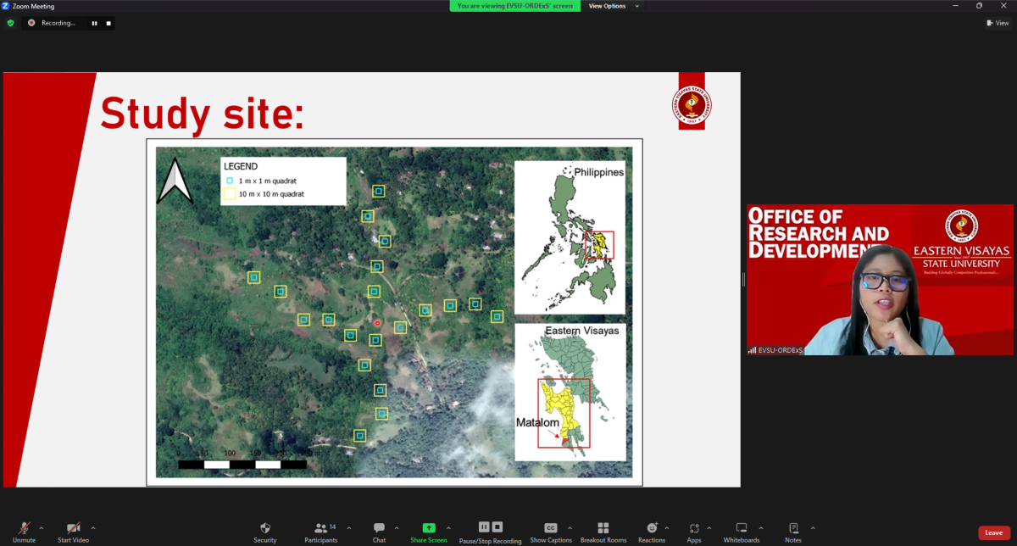Leave the meeting
1017x546 pixels.
coord(993,532)
